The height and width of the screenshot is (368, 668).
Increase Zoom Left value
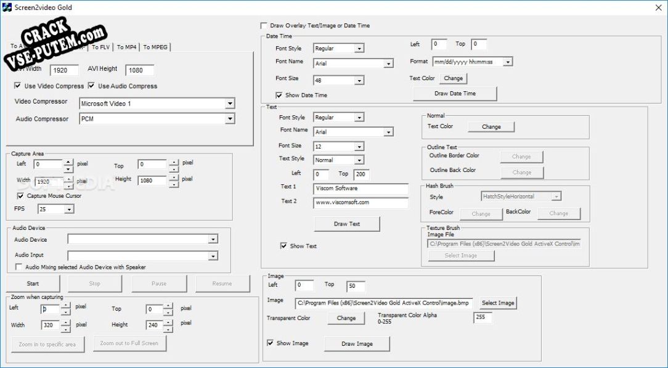(x=65, y=306)
